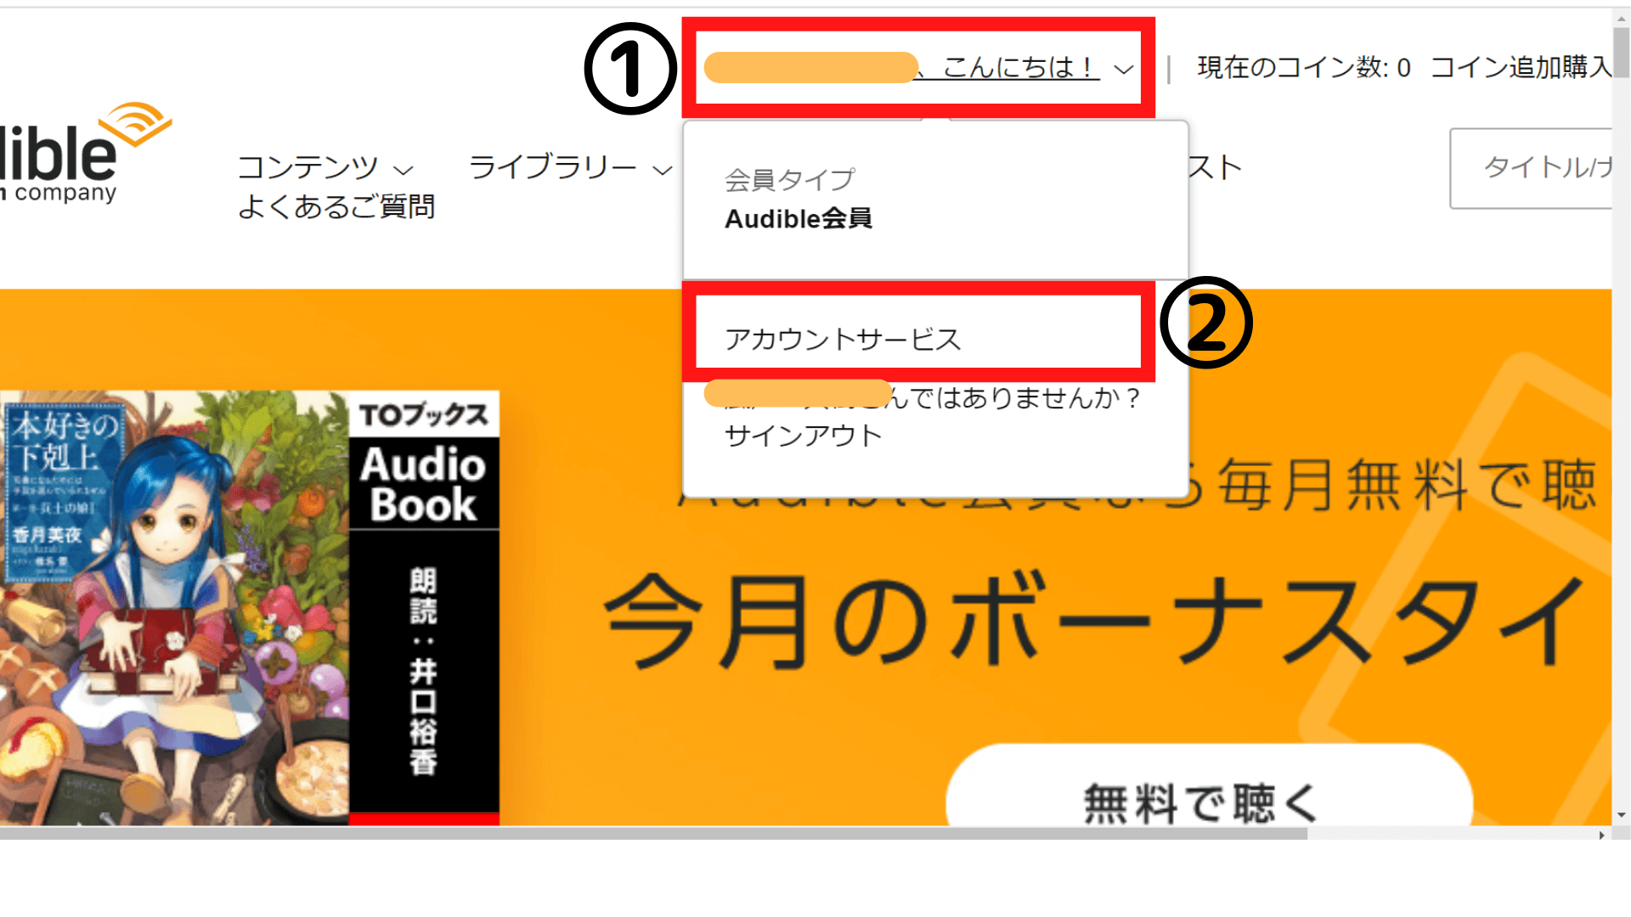Open ライブラリー dropdown menu
1631x917 pixels.
570,167
